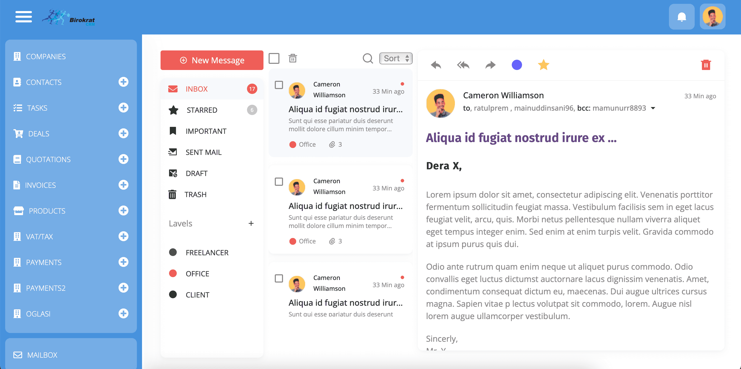
Task: Add new invoice with plus icon
Action: (x=123, y=185)
